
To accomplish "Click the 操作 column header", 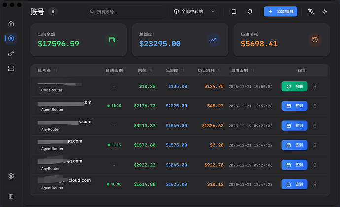I will click(x=302, y=70).
